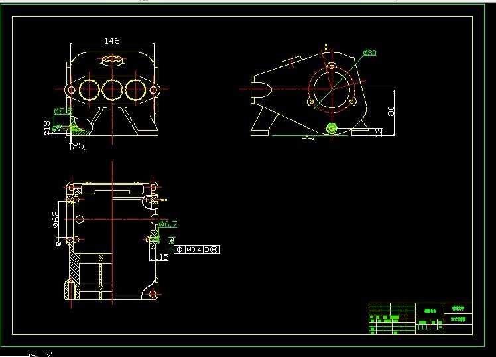Select the Ø8.5 hole dimension
Screen dimensions: 496x357
click(63, 111)
